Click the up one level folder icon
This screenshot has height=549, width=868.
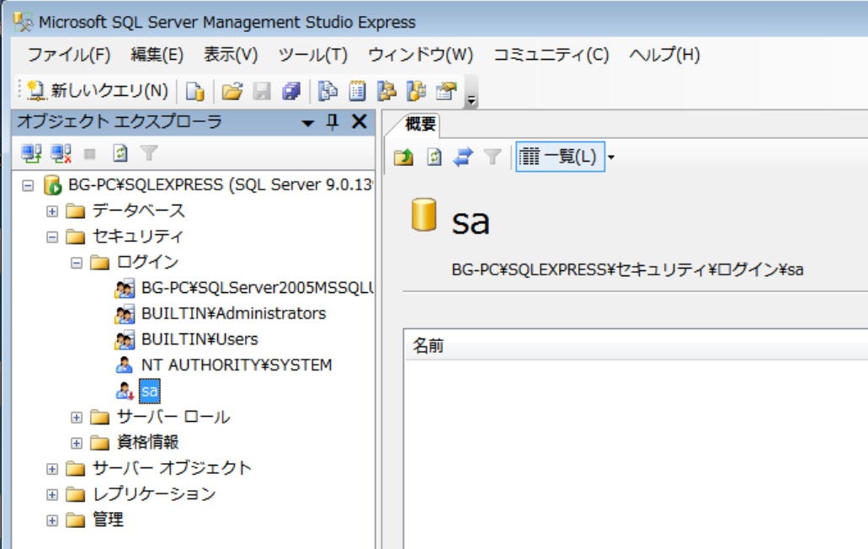tap(403, 157)
